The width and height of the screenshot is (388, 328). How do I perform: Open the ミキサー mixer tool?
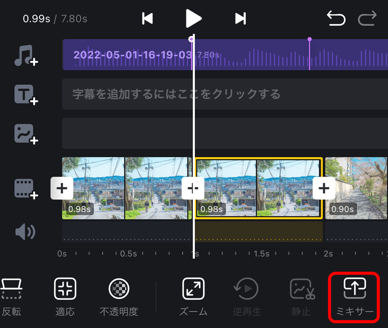coord(354,297)
